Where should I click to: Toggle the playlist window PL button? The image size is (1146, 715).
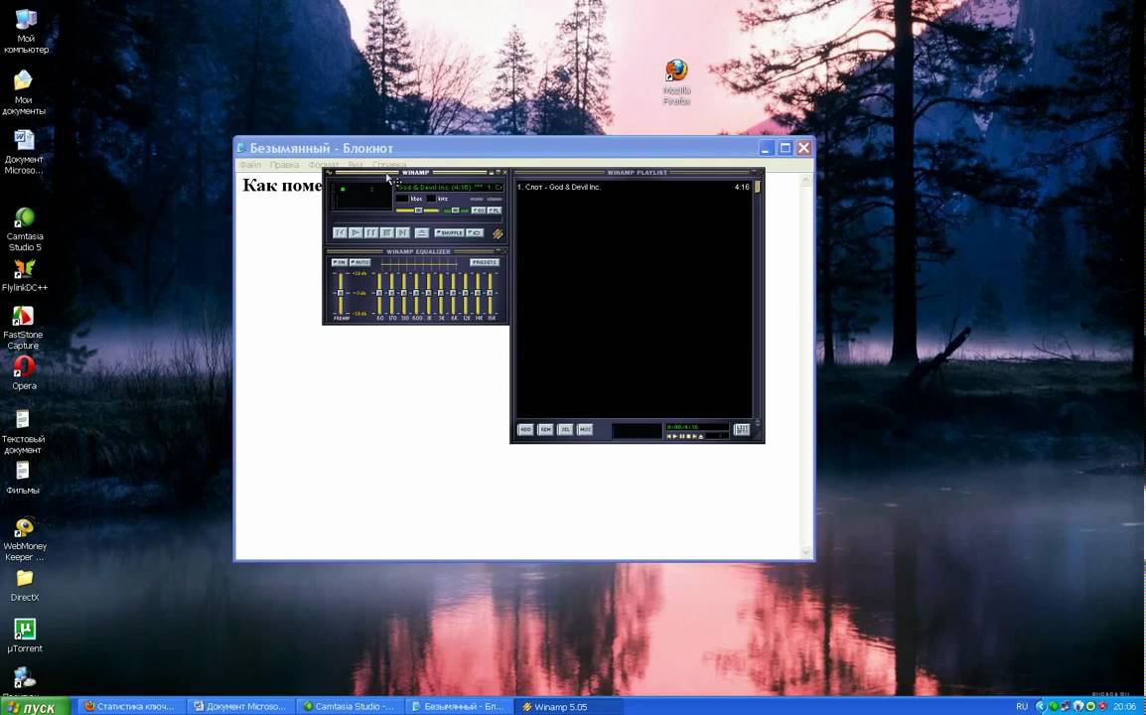click(495, 211)
